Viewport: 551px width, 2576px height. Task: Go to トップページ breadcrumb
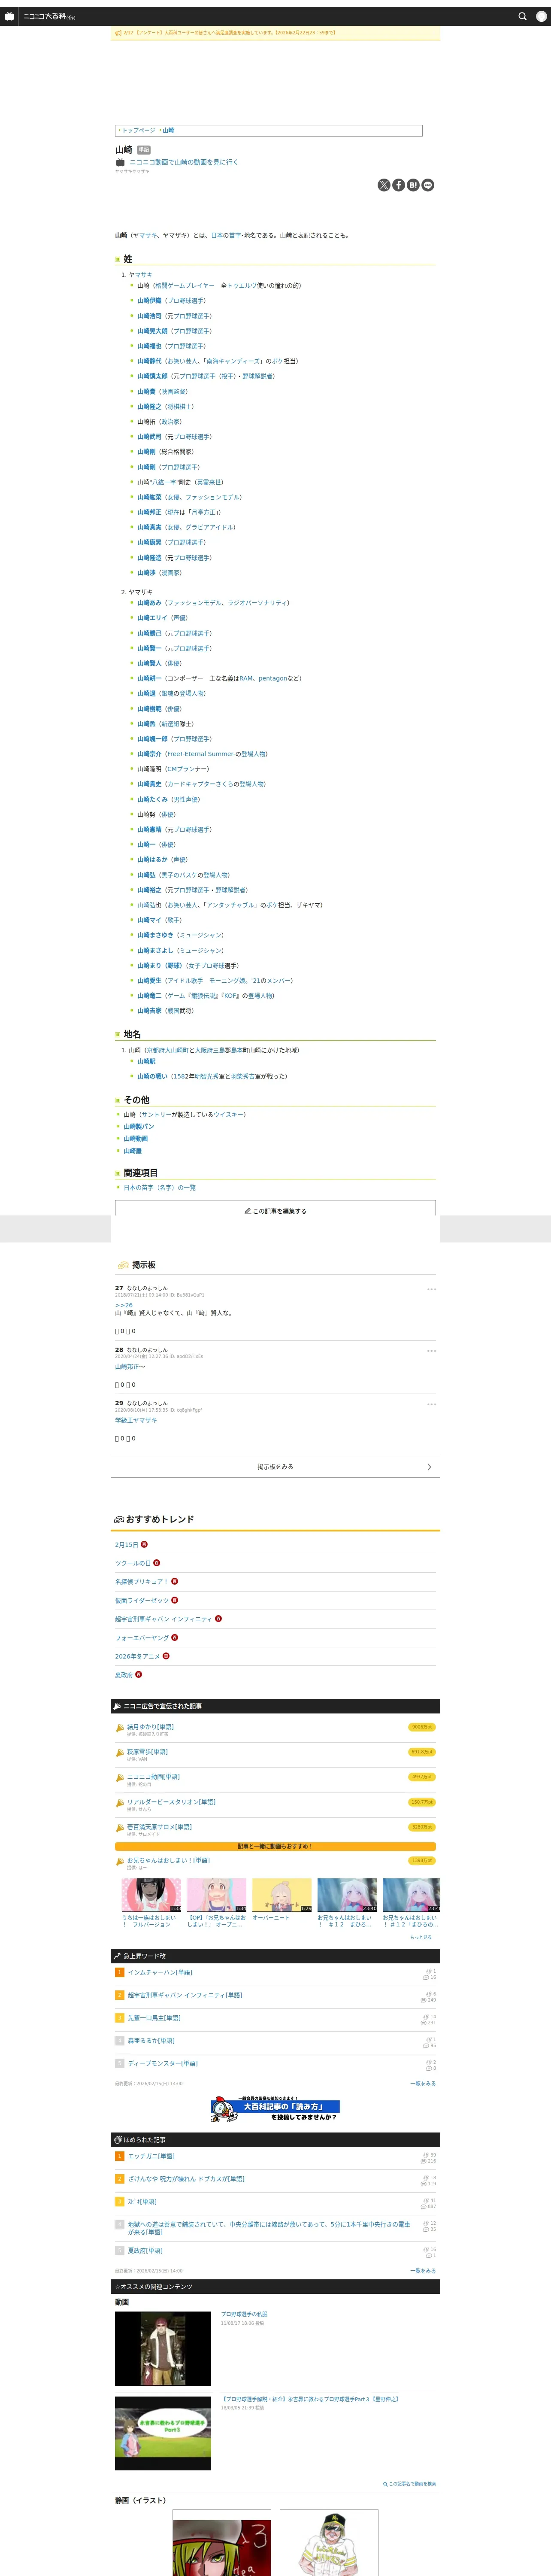tap(139, 130)
